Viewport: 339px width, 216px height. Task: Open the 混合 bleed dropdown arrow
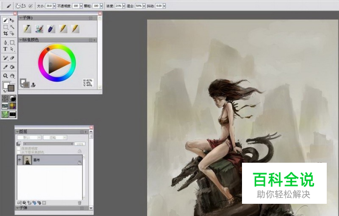144,6
